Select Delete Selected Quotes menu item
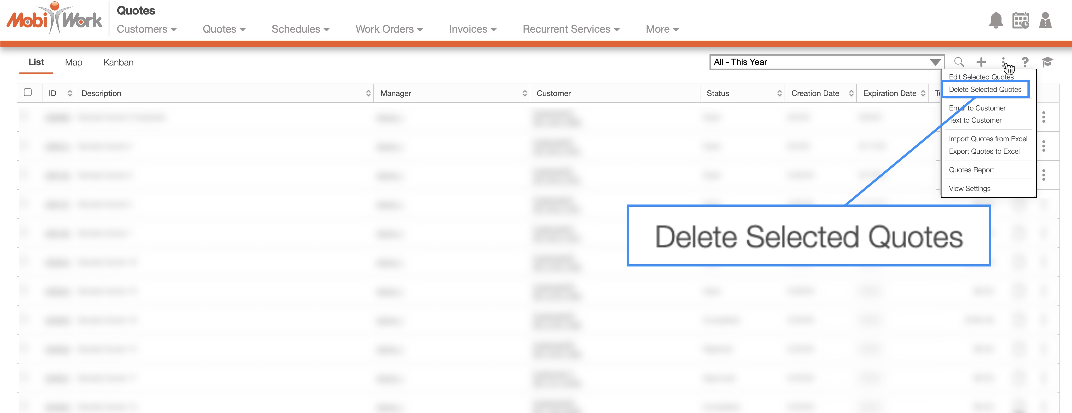The image size is (1072, 413). (984, 90)
